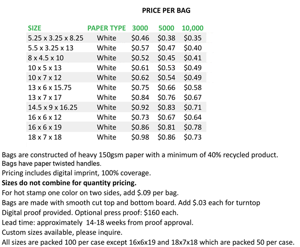The width and height of the screenshot is (300, 247).
Task: Click the 10,000 quantity column header
Action: (x=193, y=28)
